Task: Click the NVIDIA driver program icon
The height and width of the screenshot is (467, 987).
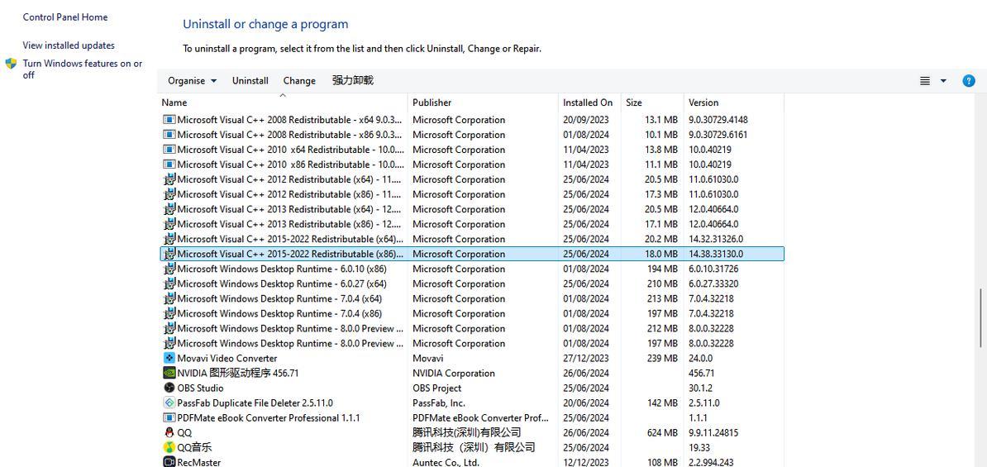Action: coord(169,373)
